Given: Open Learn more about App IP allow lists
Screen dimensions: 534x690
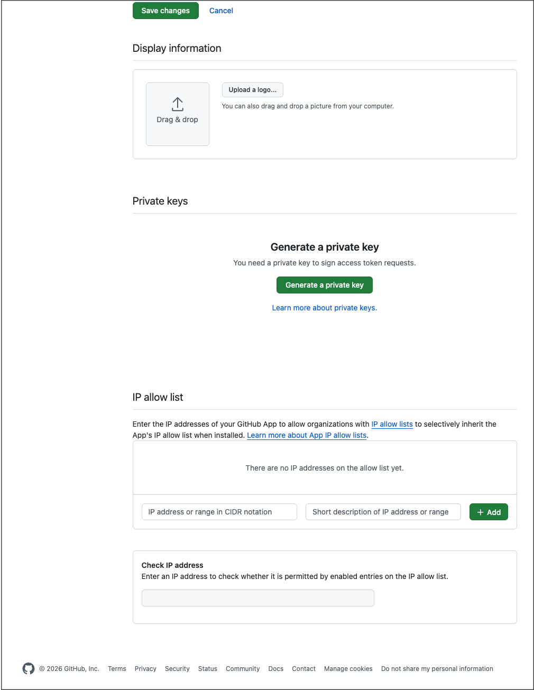Looking at the screenshot, I should (307, 435).
